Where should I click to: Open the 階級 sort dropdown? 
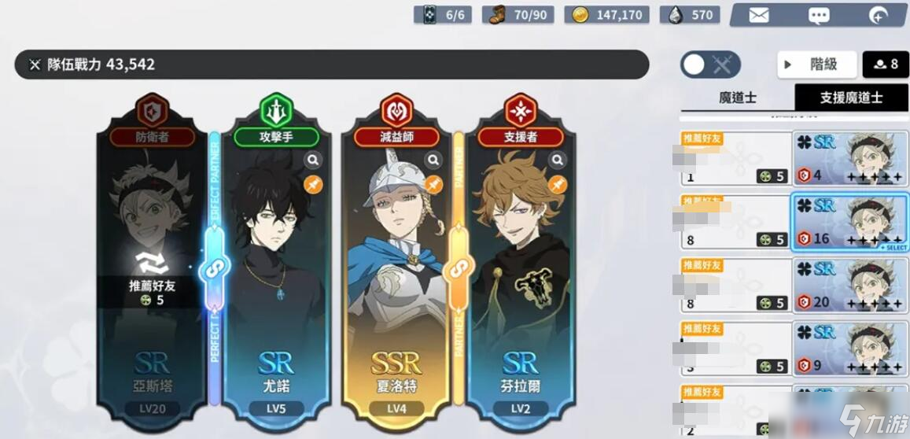(x=817, y=65)
